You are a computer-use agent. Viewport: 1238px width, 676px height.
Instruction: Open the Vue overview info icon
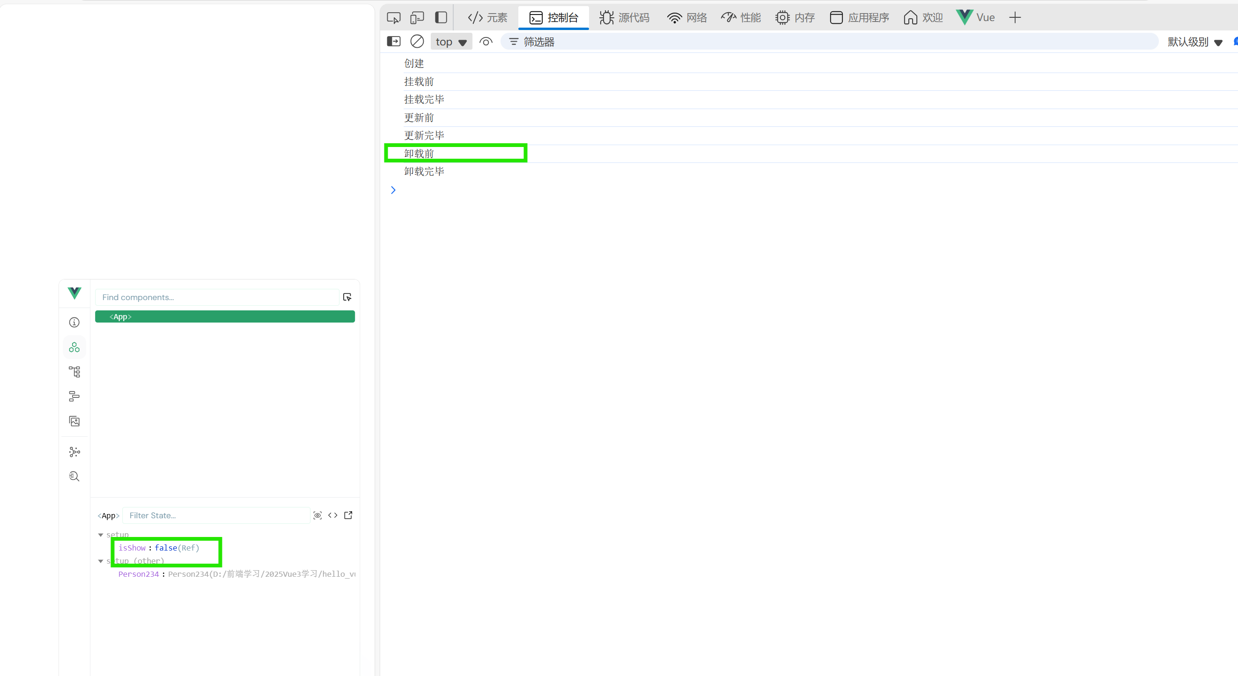coord(74,323)
